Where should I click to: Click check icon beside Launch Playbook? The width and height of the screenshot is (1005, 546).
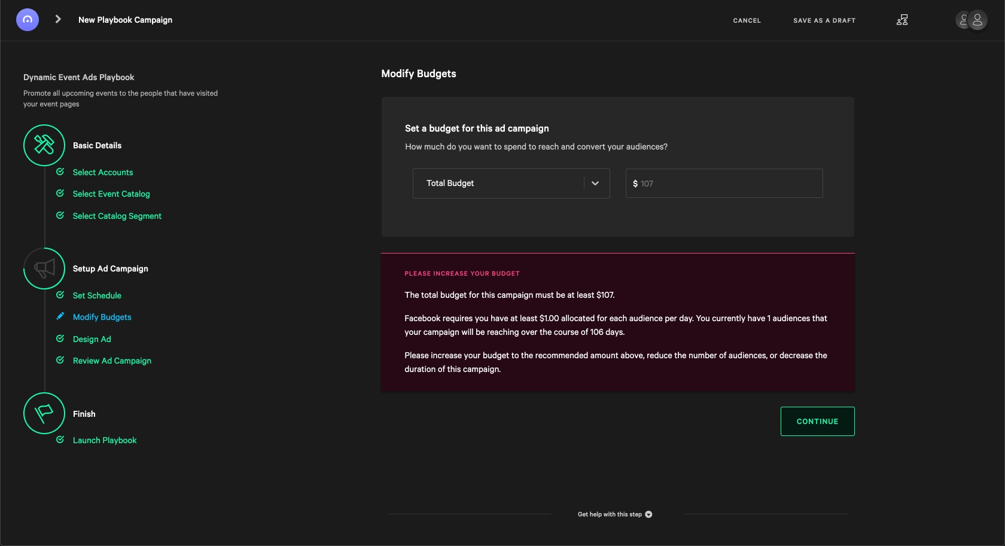point(60,440)
